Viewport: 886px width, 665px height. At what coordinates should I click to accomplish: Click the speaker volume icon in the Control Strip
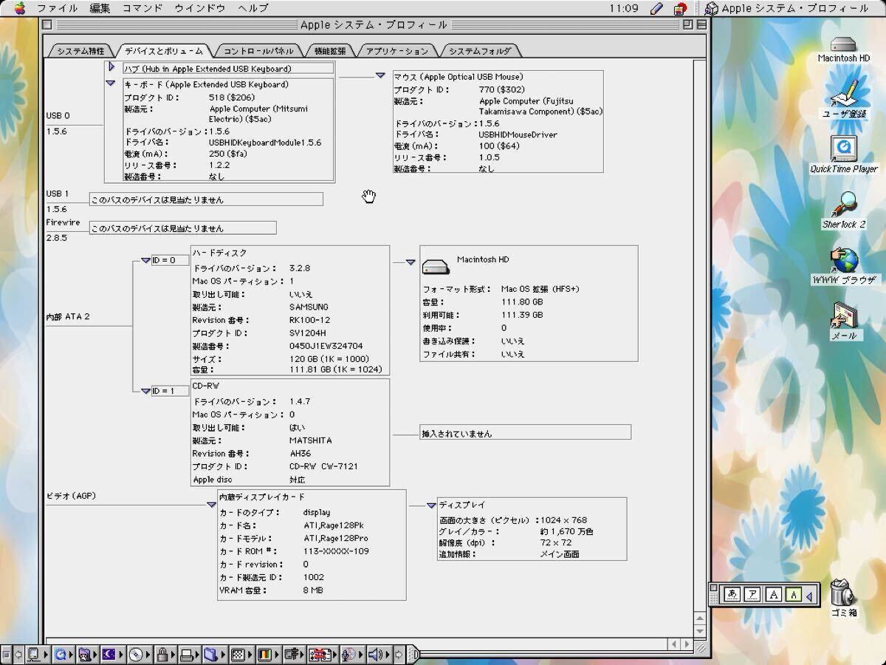click(377, 654)
